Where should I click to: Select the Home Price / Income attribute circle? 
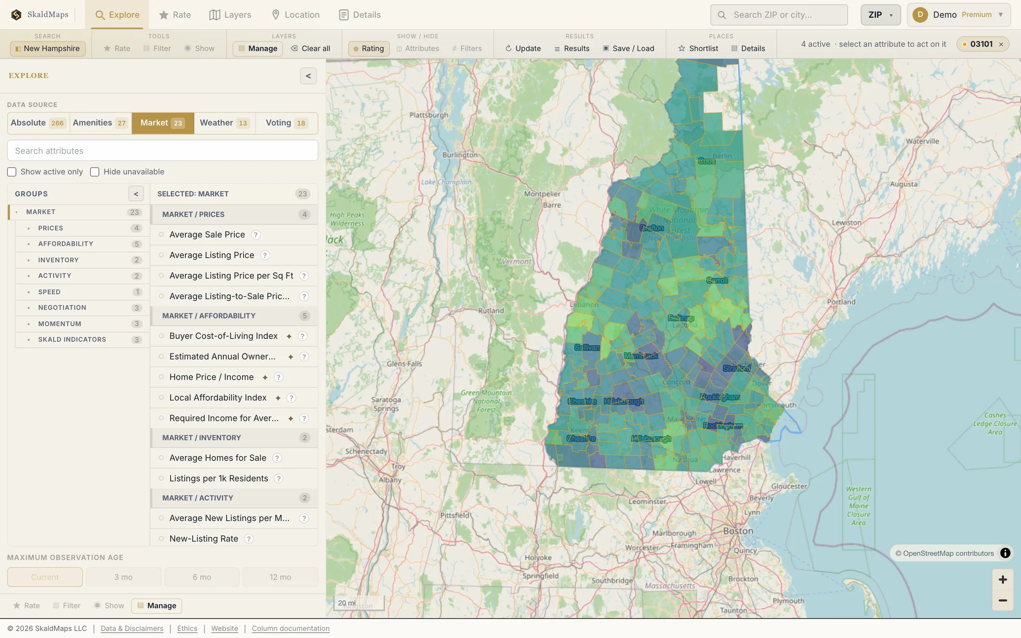point(161,377)
